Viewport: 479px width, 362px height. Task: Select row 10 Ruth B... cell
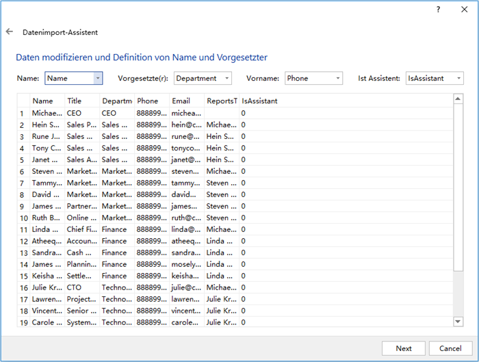(x=47, y=218)
